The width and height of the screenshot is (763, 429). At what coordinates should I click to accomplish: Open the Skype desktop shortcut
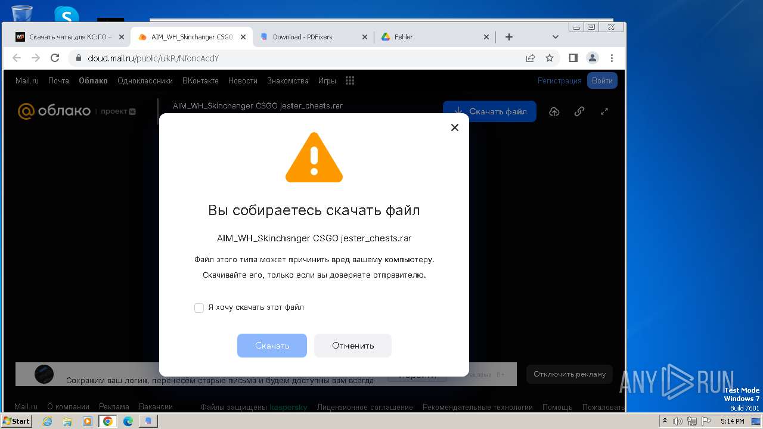point(66,15)
